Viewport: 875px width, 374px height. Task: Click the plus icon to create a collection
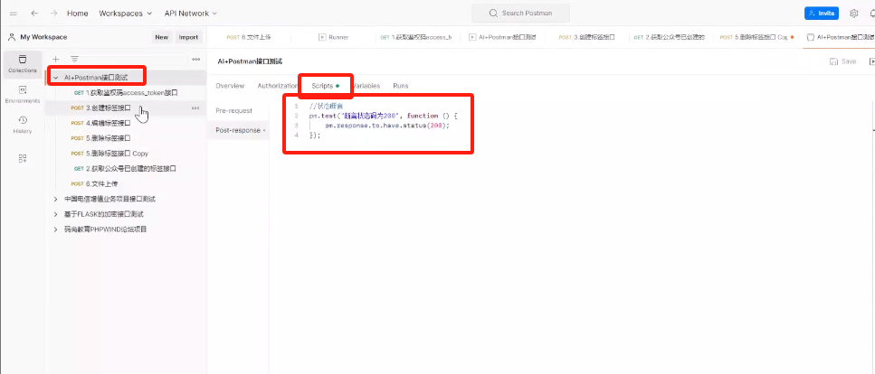click(x=55, y=59)
